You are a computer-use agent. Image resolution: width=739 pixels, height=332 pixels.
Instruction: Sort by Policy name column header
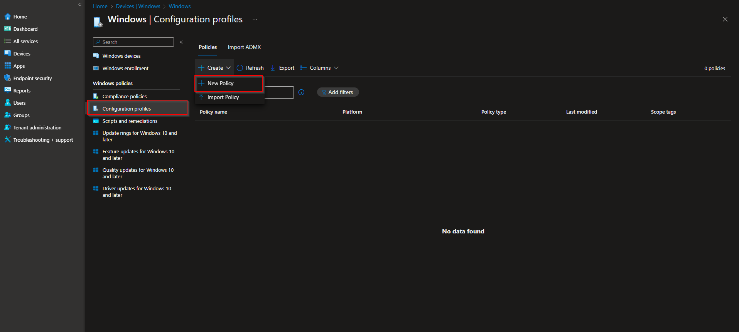213,112
